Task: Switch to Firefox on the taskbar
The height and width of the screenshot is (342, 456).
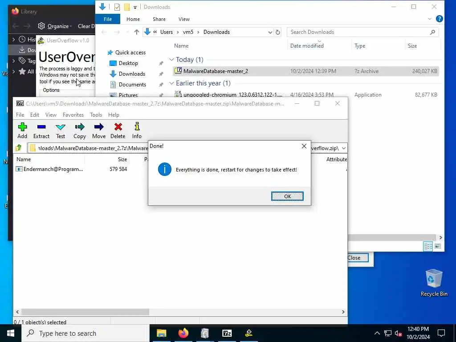Action: click(x=183, y=333)
